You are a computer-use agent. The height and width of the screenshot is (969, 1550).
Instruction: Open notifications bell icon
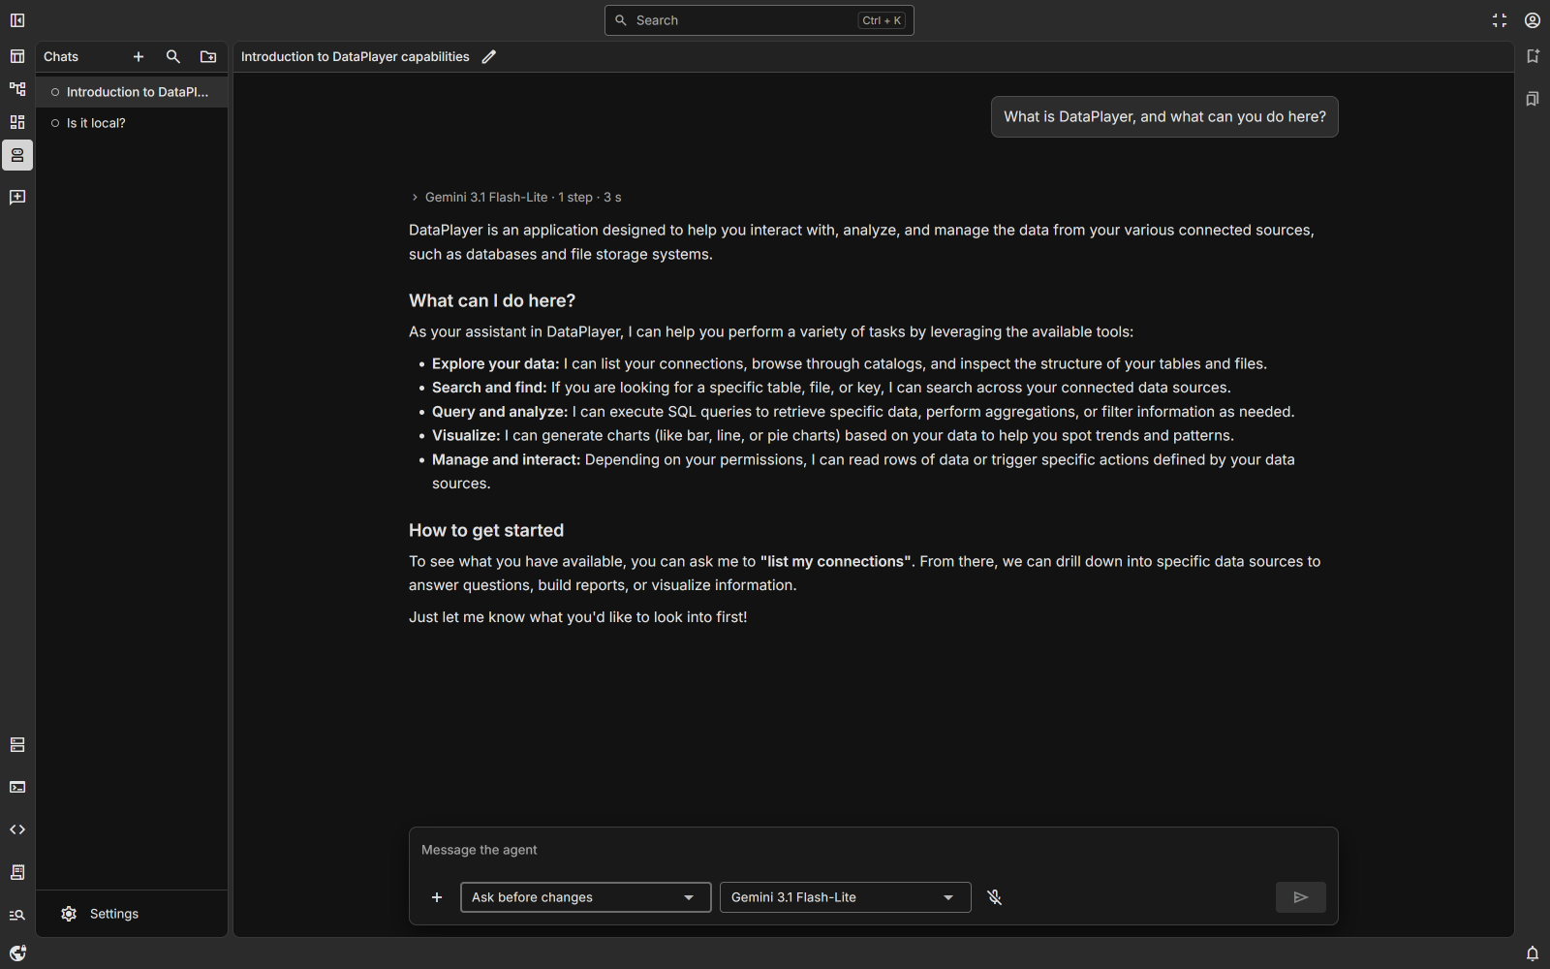point(1533,953)
